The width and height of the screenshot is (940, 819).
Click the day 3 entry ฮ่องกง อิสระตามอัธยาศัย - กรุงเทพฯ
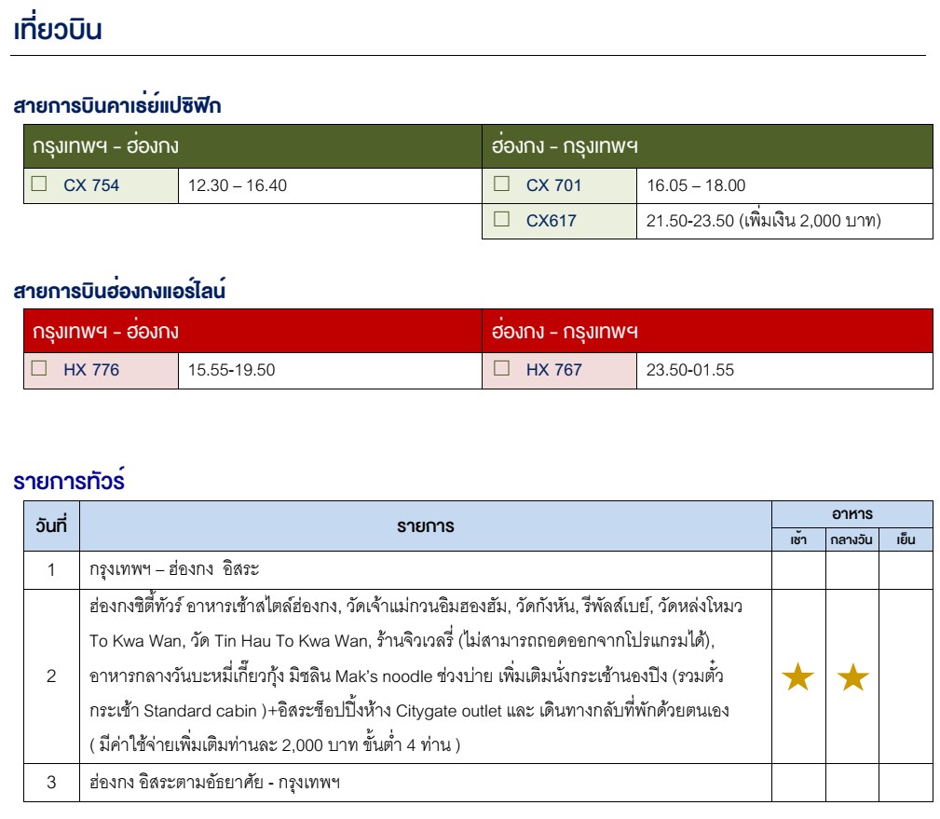click(x=214, y=783)
